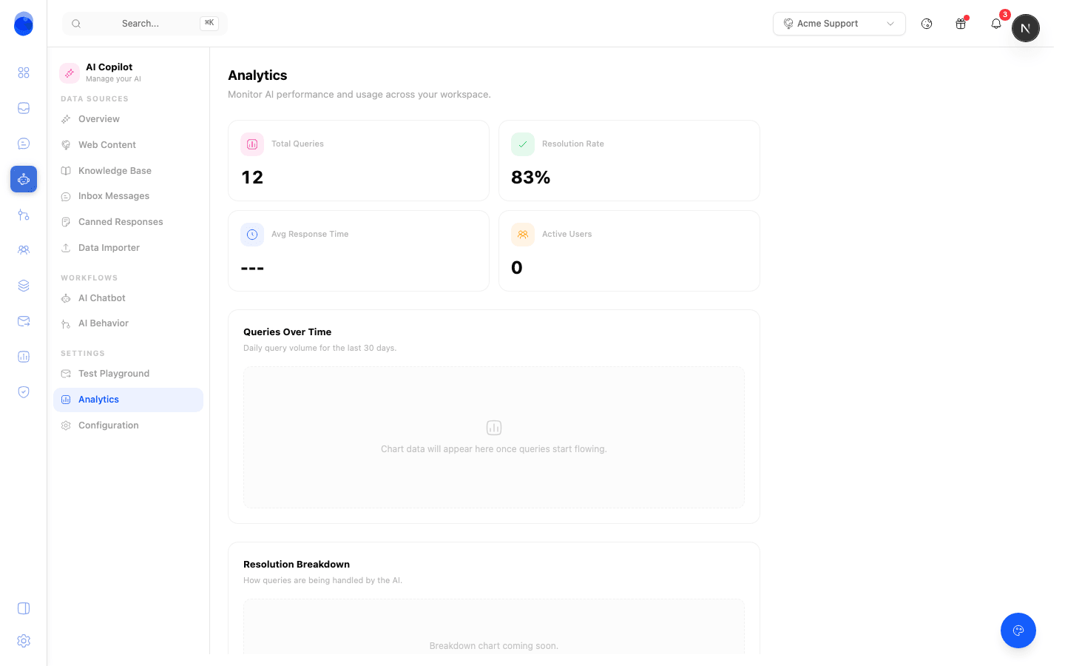Open settings gear at bottom of left rail
Image resolution: width=1065 pixels, height=666 pixels.
(x=24, y=641)
